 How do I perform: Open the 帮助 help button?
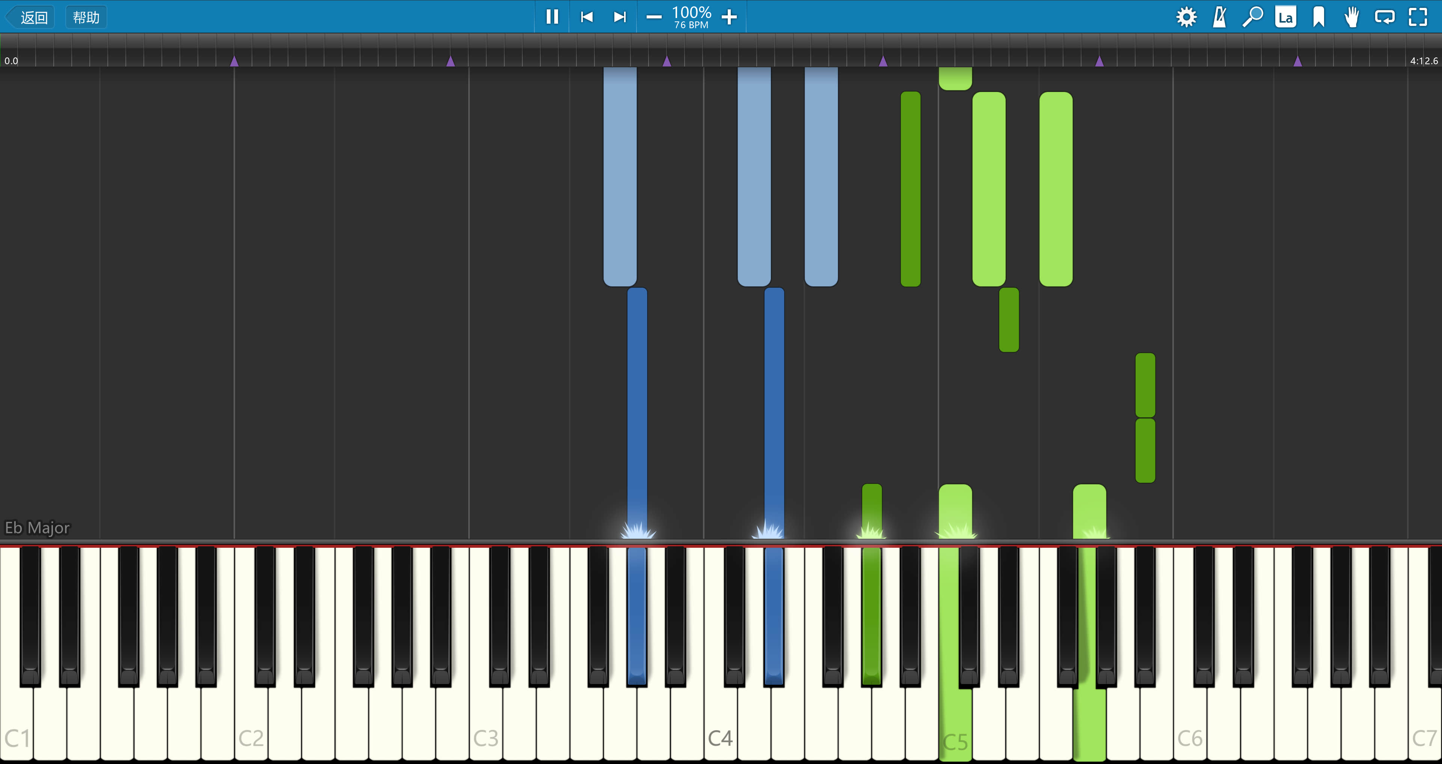(86, 17)
